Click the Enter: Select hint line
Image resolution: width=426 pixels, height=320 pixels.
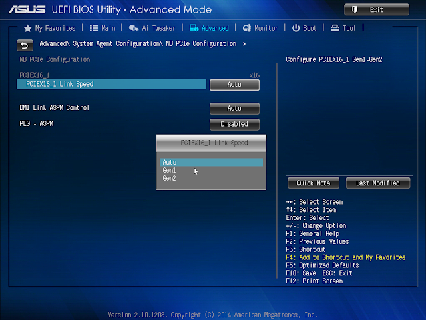[308, 218]
